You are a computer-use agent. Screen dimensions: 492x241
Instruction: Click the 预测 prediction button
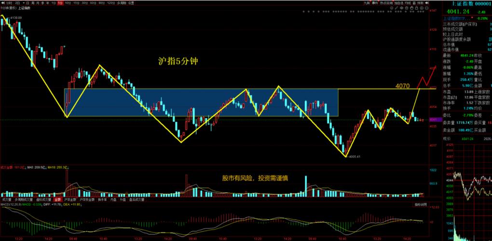pos(420,3)
